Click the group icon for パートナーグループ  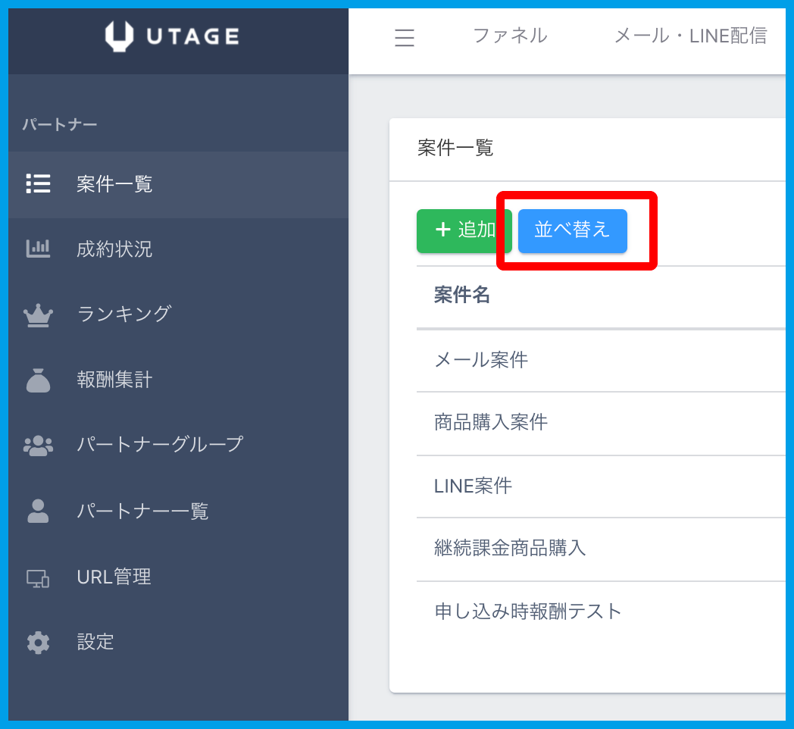(x=38, y=445)
